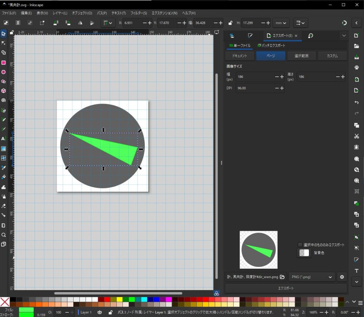
Task: Open the フィルター(S) menu
Action: (x=139, y=13)
